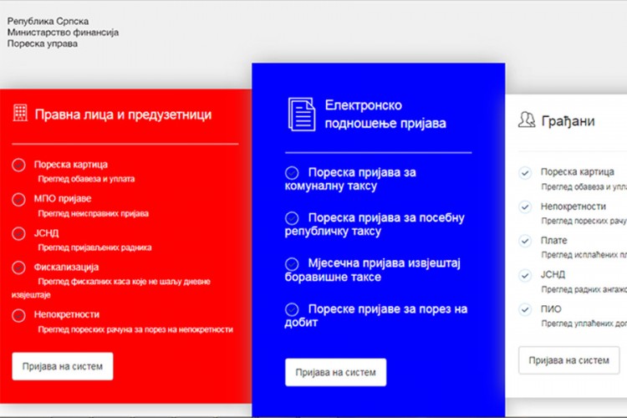Select ПИО in Грађани panel
The image size is (627, 418).
pyautogui.click(x=551, y=309)
